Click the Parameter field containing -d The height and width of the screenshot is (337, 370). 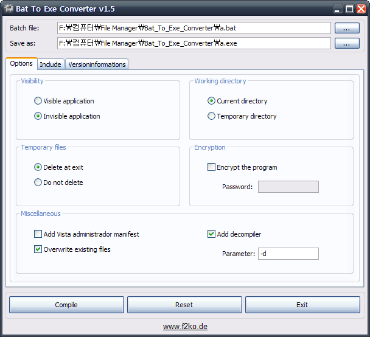(288, 254)
